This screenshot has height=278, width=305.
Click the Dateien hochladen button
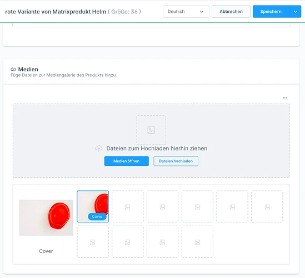(176, 161)
